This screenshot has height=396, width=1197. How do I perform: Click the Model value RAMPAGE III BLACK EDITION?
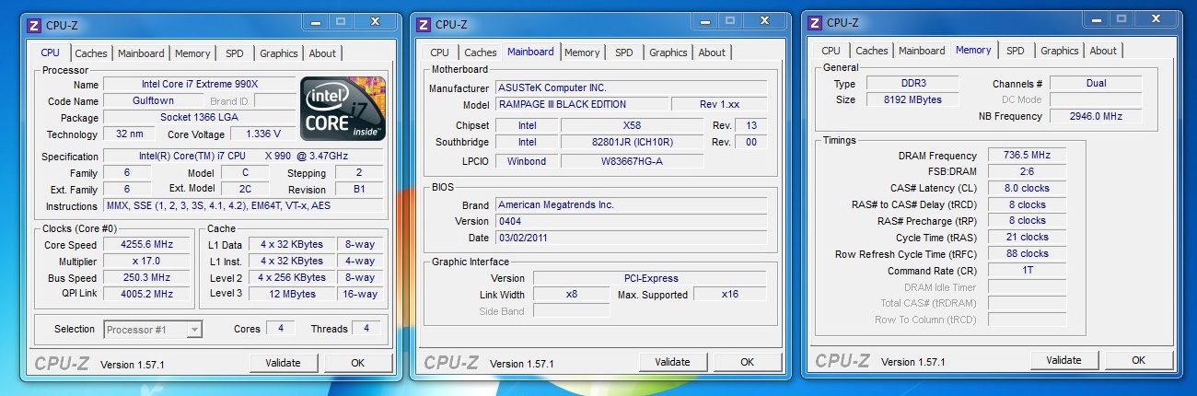pos(582,105)
